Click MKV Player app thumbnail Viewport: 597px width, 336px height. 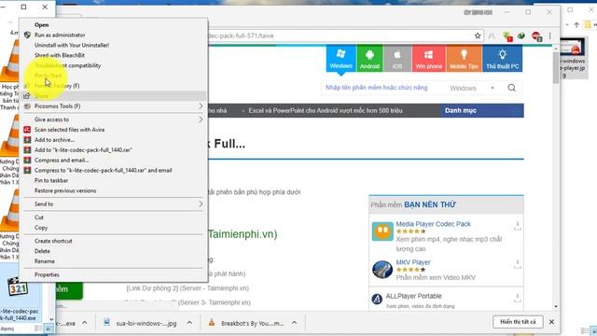coord(382,270)
